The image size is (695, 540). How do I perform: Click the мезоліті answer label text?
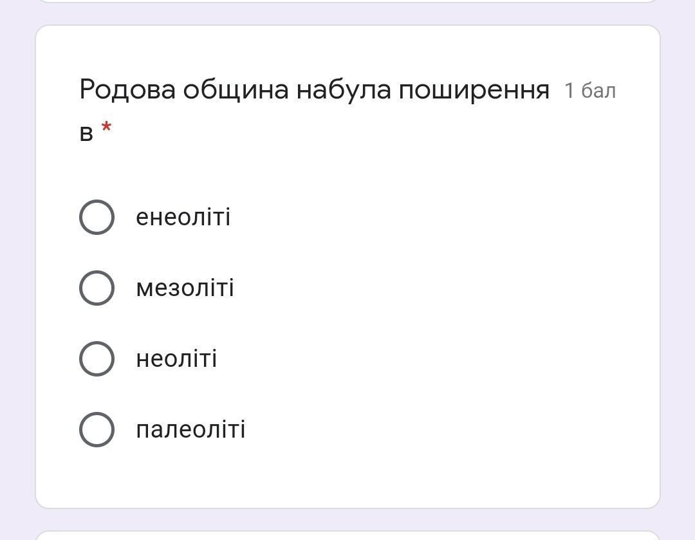185,288
